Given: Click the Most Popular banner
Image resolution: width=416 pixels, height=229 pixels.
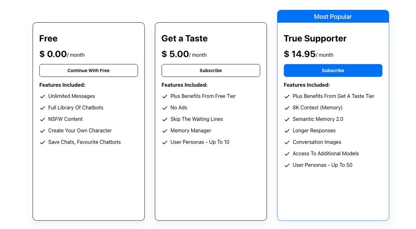Looking at the screenshot, I should pos(333,17).
